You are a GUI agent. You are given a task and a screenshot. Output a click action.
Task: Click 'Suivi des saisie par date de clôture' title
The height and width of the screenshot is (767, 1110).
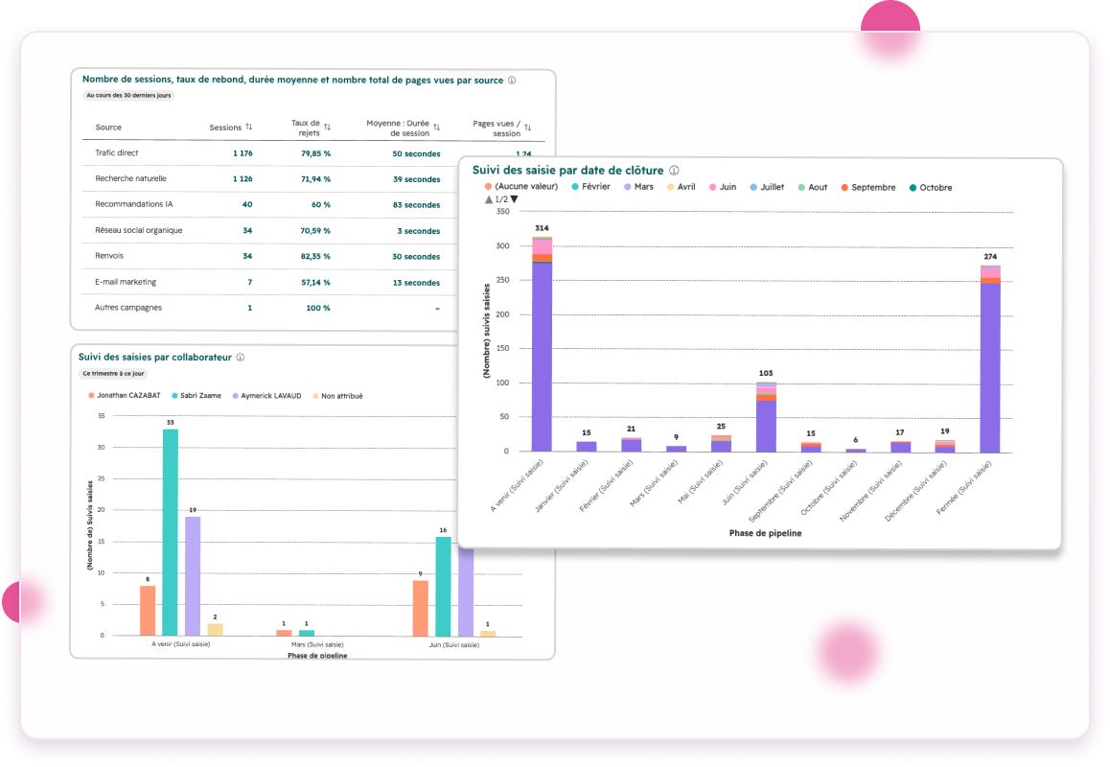click(x=567, y=170)
